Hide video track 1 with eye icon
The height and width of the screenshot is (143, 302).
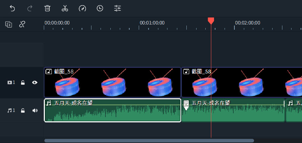(x=35, y=83)
